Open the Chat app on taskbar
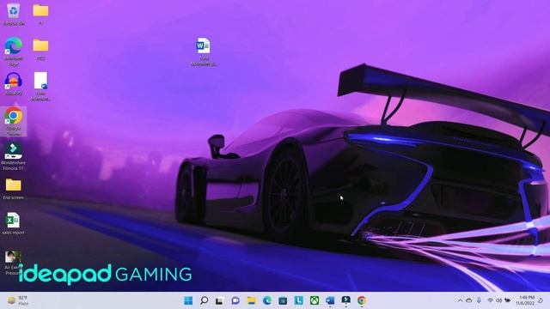 (x=235, y=300)
